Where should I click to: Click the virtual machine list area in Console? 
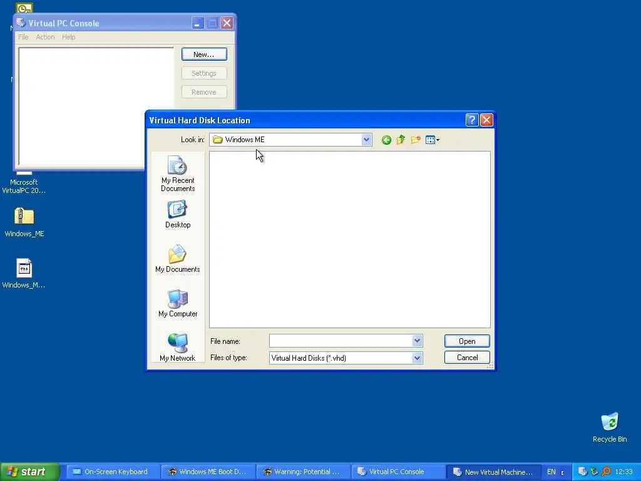point(96,106)
